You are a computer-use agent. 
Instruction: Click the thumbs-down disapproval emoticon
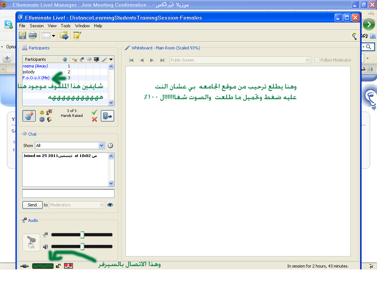[49, 119]
